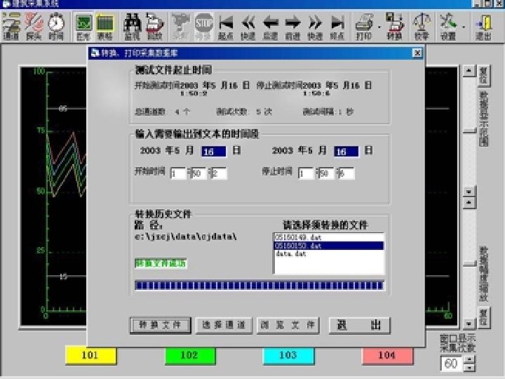Select first .dat file ending 49 in list

pos(329,237)
